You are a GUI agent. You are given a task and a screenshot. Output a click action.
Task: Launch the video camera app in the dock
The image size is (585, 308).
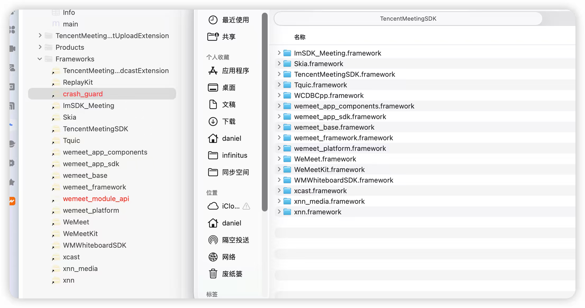pos(12,49)
